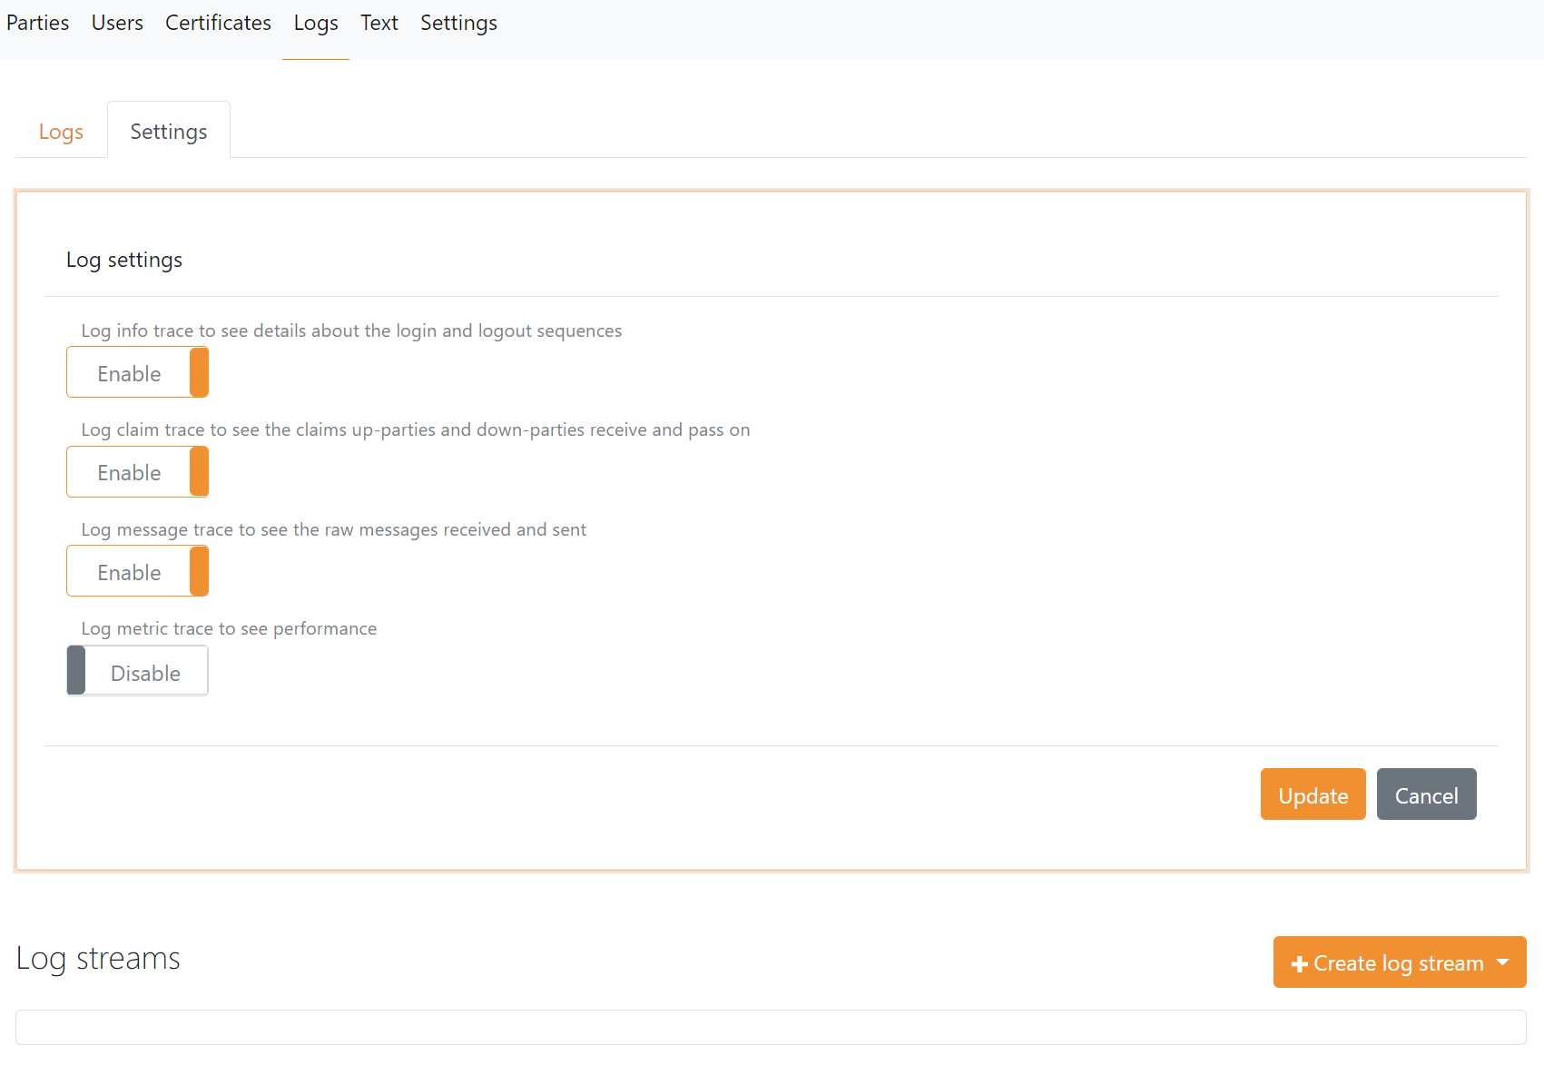Disable log claim trace toggle

pos(137,471)
